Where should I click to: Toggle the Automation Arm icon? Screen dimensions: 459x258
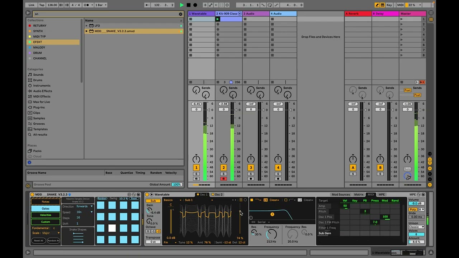pyautogui.click(x=210, y=5)
